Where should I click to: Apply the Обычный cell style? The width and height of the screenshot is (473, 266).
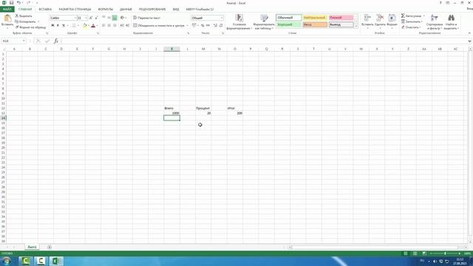pyautogui.click(x=289, y=18)
